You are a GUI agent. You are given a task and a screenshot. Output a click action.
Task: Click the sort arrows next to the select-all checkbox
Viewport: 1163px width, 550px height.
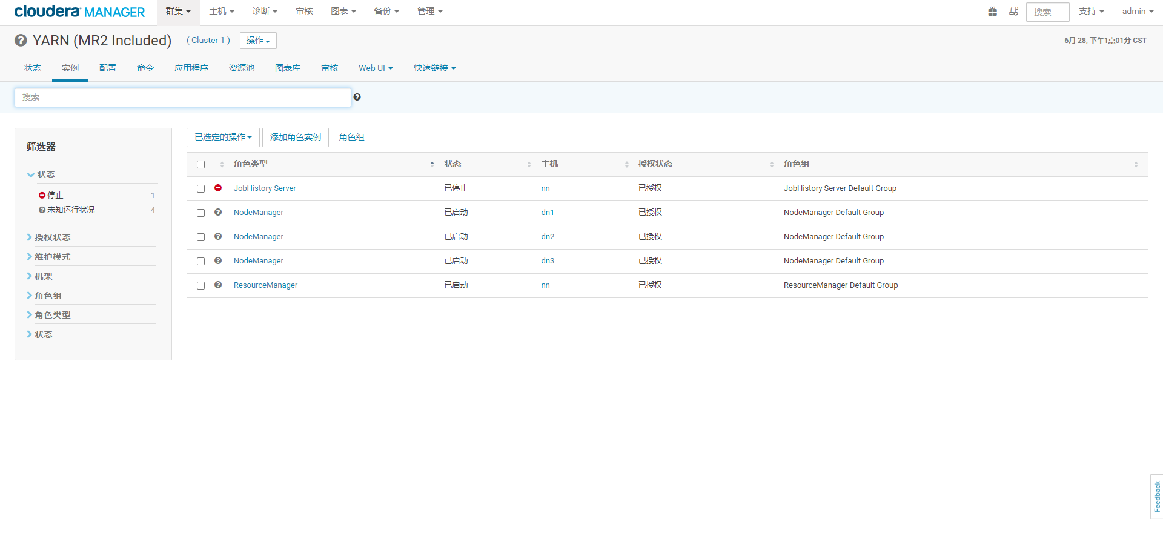point(222,164)
